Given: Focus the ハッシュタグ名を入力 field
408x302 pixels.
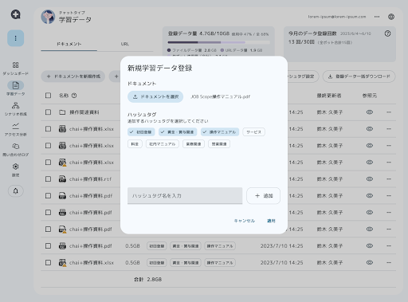Looking at the screenshot, I should pos(185,196).
